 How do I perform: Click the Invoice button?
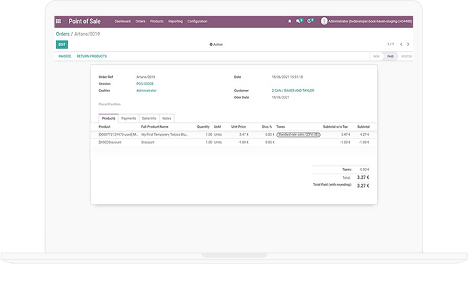[x=65, y=56]
